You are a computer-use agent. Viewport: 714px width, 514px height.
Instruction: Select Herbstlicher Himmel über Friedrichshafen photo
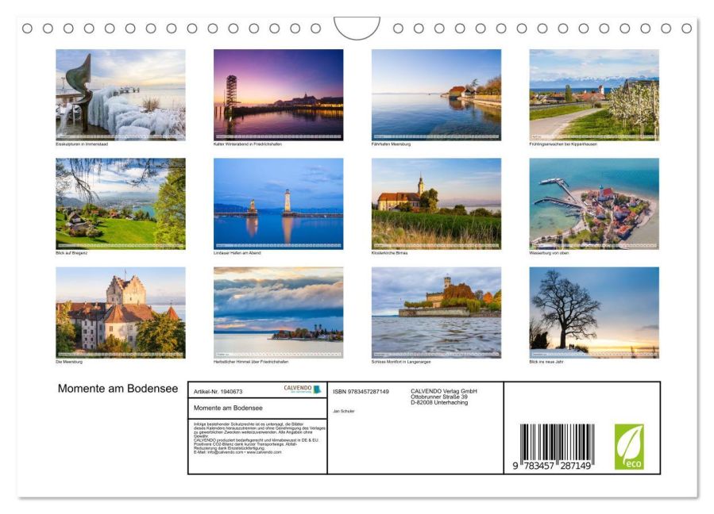(x=278, y=313)
